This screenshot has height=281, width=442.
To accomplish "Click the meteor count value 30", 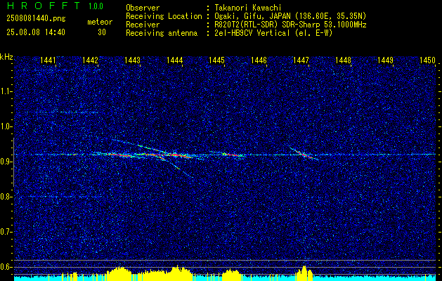I will pyautogui.click(x=102, y=32).
